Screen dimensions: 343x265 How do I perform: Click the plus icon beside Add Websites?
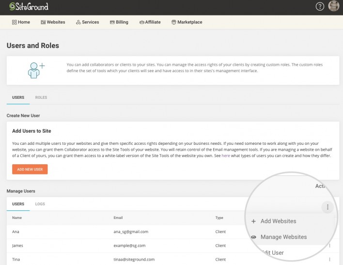[x=253, y=221]
